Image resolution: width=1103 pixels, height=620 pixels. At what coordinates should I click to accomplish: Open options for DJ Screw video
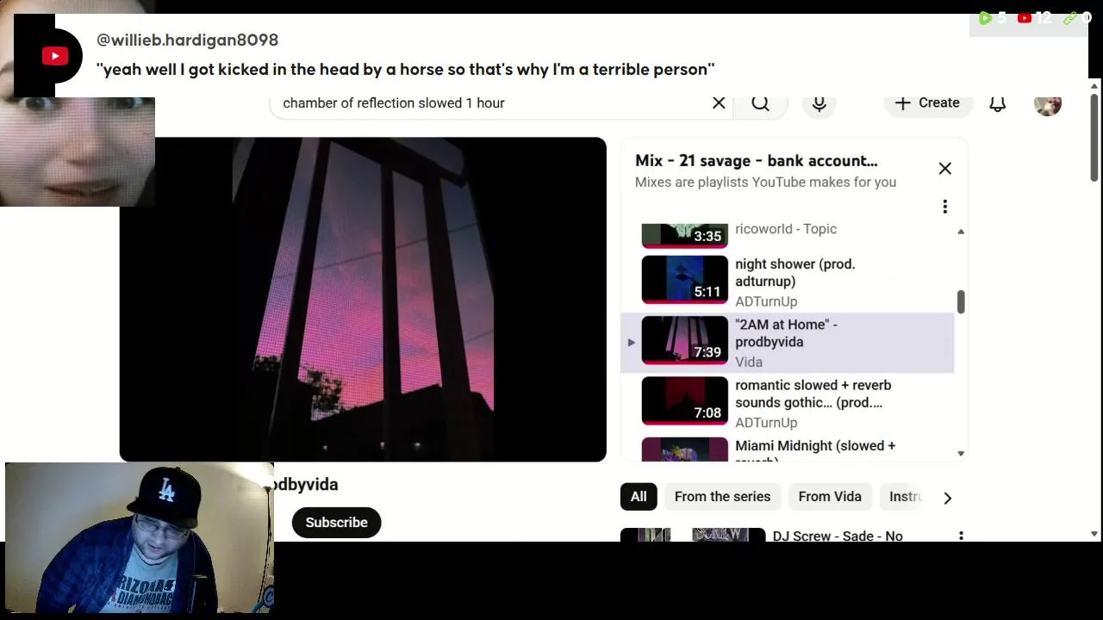[961, 536]
